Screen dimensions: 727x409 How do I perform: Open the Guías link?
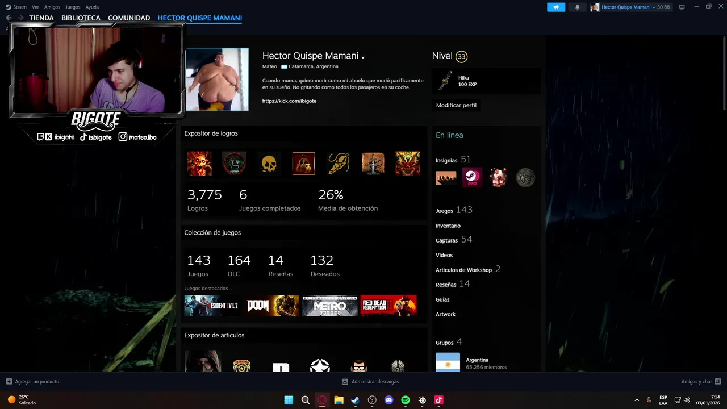[442, 299]
